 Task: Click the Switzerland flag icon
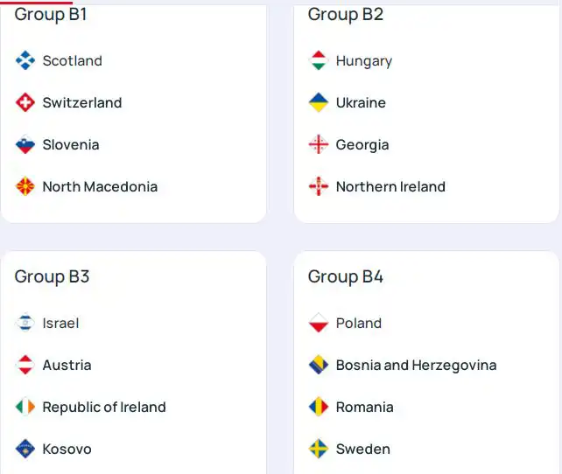click(25, 102)
